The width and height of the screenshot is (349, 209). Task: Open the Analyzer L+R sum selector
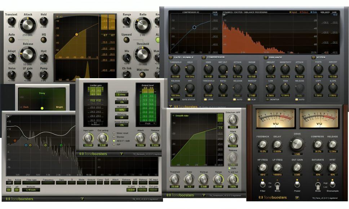pos(31,190)
